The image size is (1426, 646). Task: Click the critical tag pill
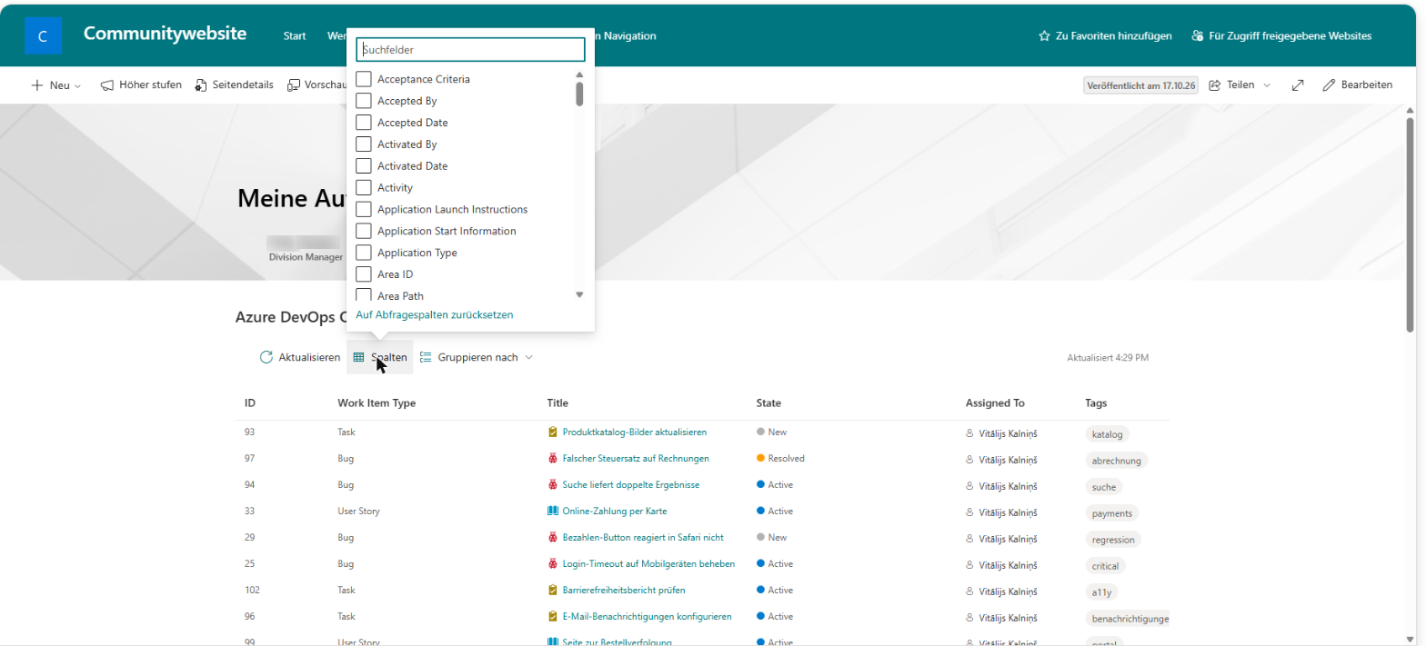(1105, 566)
